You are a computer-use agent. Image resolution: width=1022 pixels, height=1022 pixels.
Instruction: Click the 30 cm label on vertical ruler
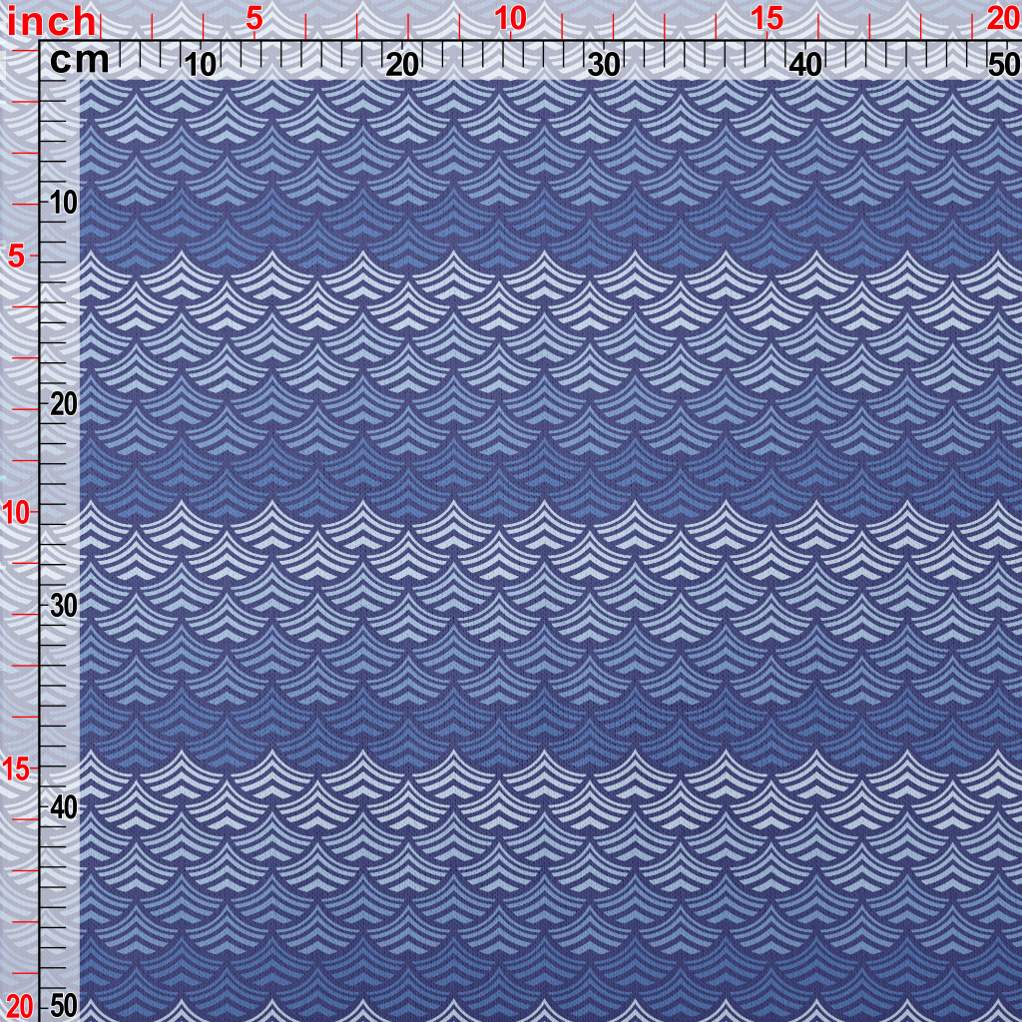(x=63, y=606)
